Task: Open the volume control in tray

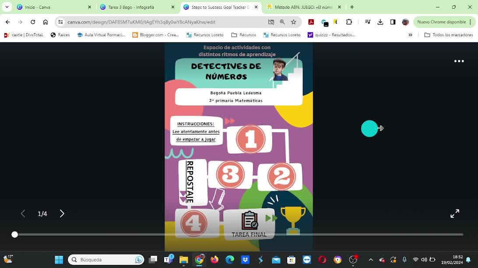Action: point(424,260)
